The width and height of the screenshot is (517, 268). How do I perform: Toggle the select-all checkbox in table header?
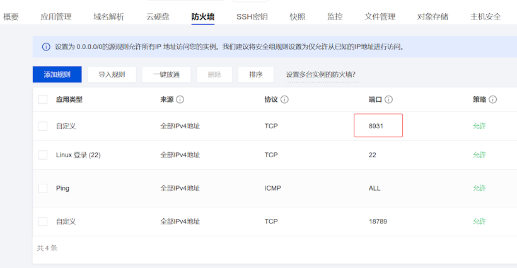tap(43, 99)
